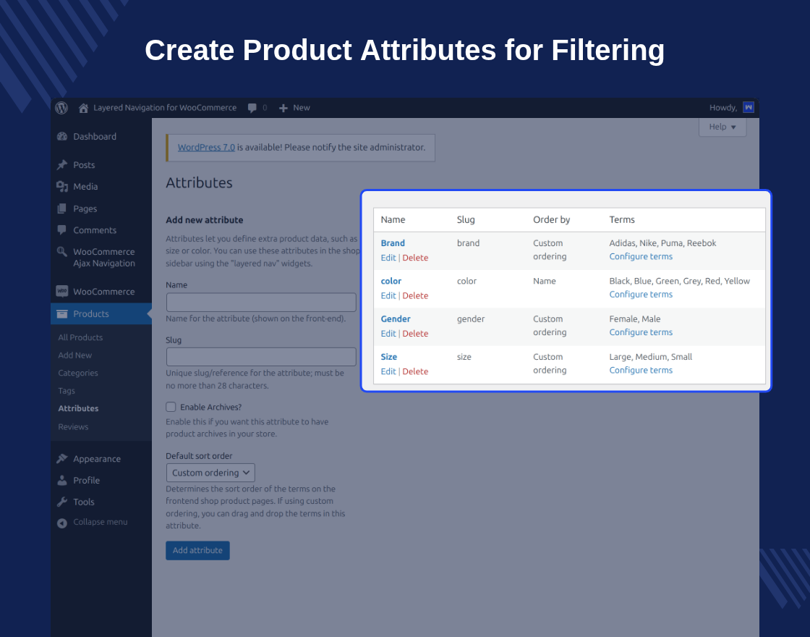This screenshot has height=637, width=810.
Task: Click the WordPress logo icon
Action: [61, 108]
